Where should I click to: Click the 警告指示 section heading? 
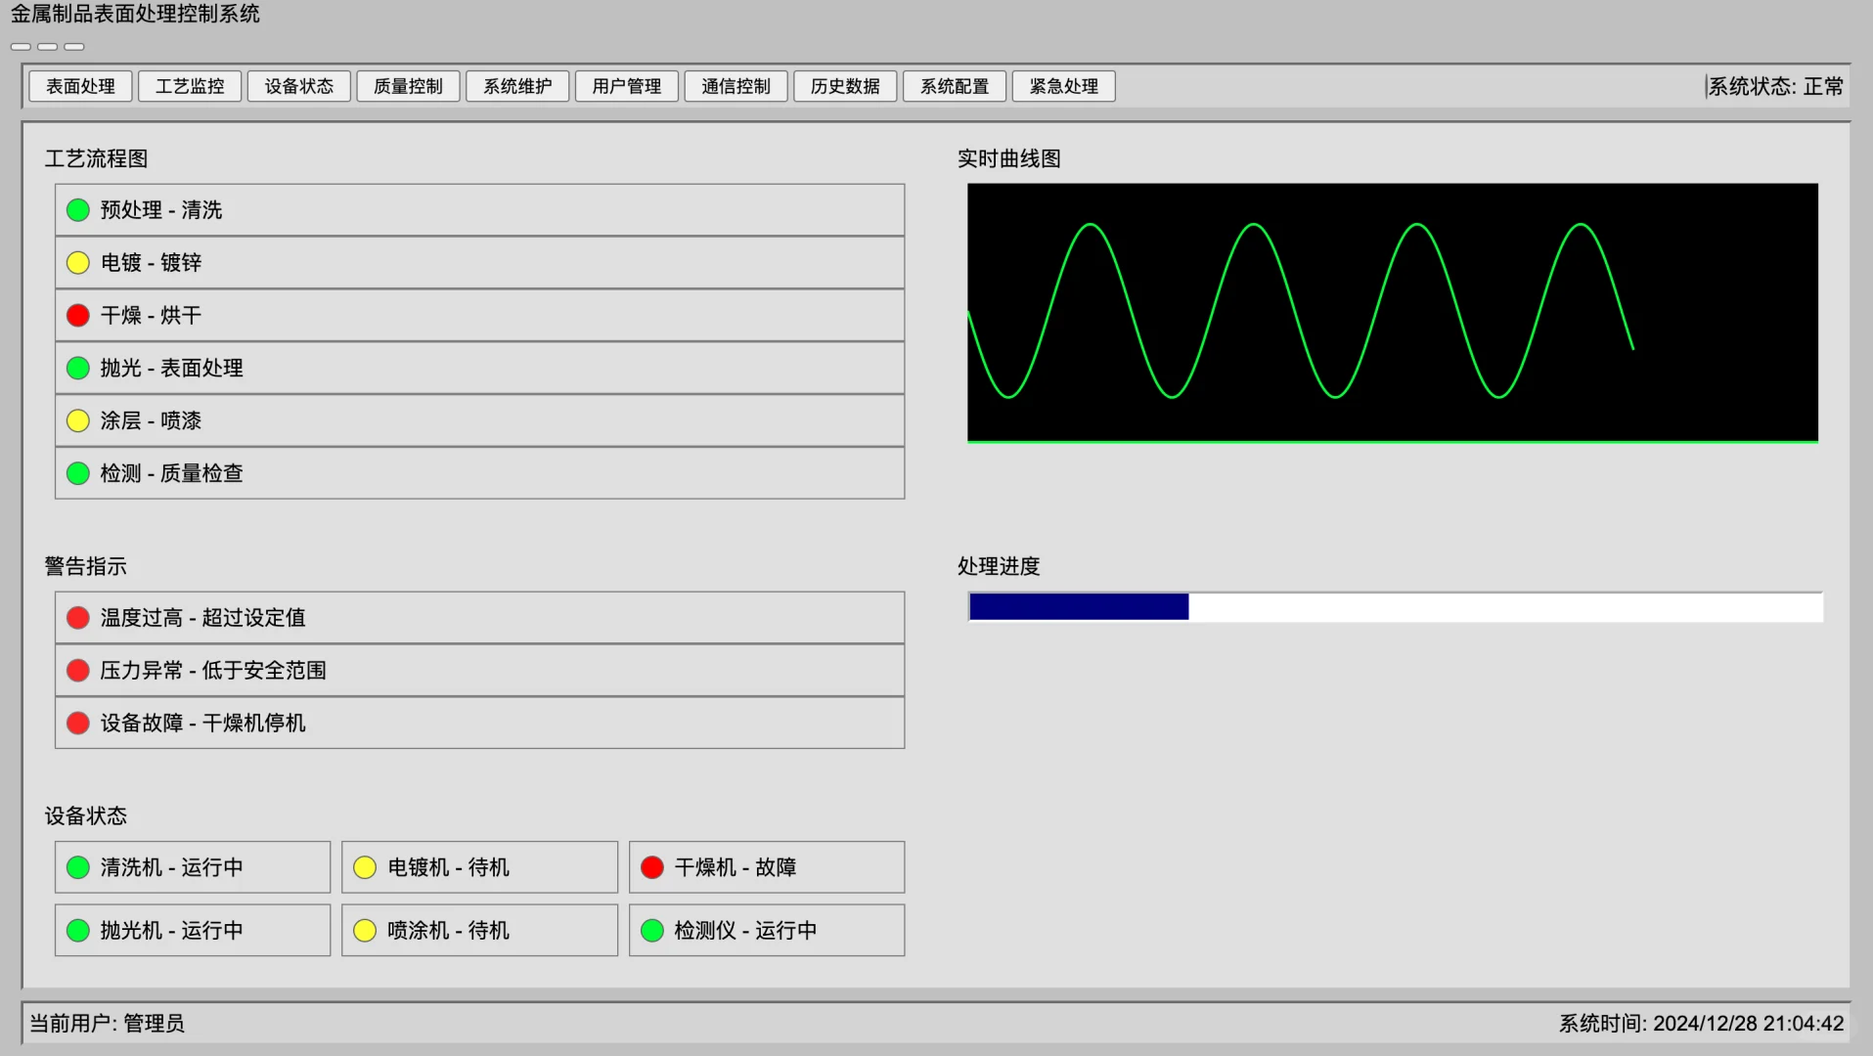(x=86, y=566)
